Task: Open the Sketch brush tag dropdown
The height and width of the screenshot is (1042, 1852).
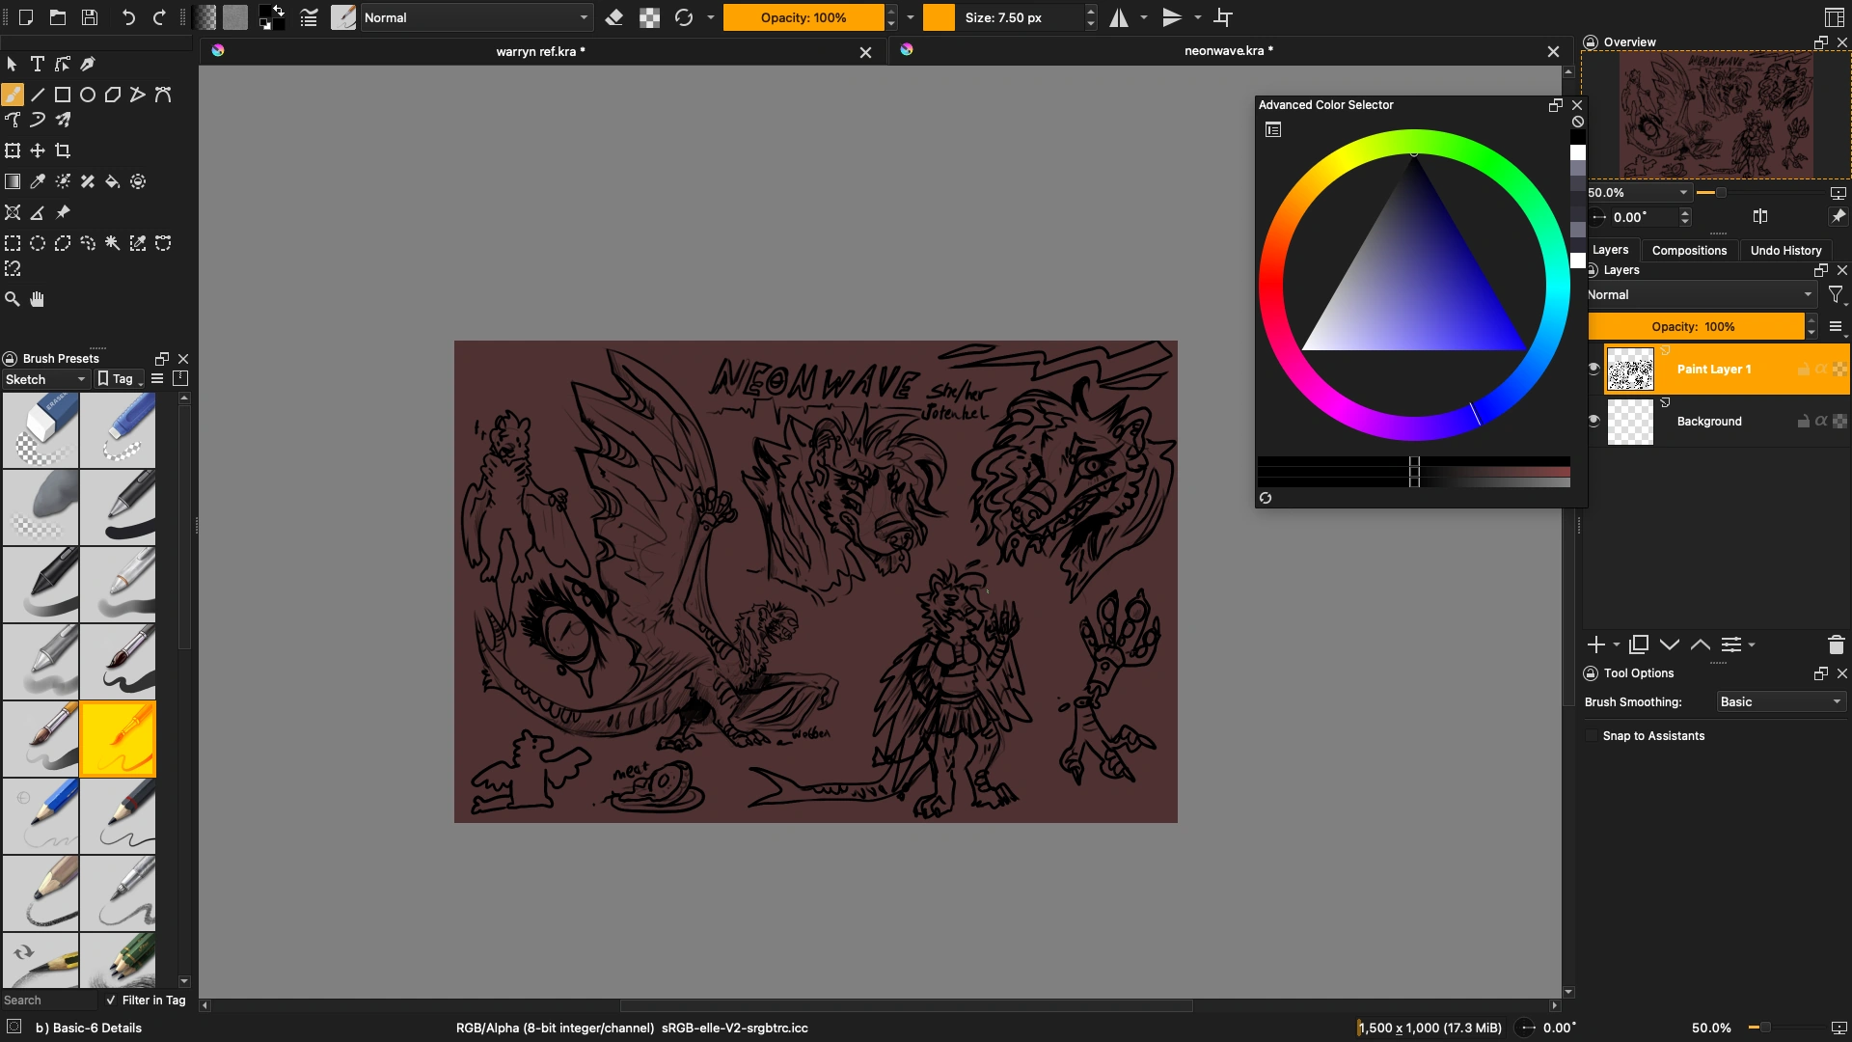Action: pyautogui.click(x=45, y=379)
